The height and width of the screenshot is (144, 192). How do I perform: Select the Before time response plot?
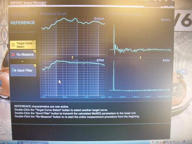point(140,39)
